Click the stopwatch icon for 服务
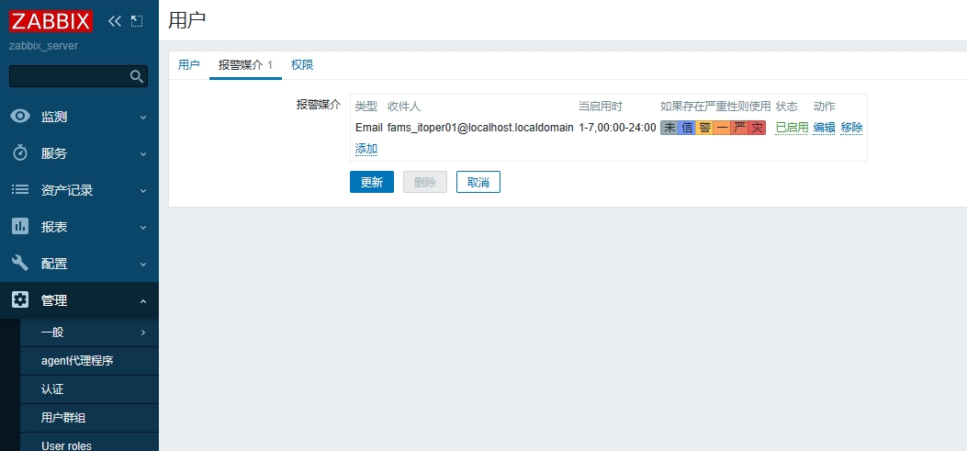Image resolution: width=967 pixels, height=451 pixels. tap(20, 153)
